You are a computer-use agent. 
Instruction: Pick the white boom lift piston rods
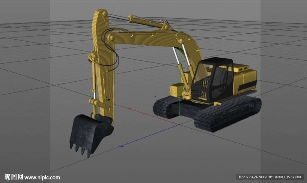coord(181,55)
